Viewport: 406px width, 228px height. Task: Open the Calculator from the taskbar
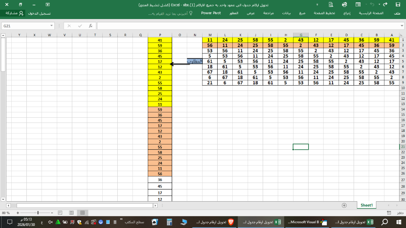tap(169, 222)
